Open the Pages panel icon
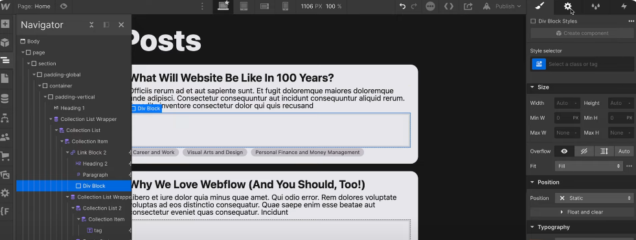Image resolution: width=636 pixels, height=240 pixels. click(5, 78)
